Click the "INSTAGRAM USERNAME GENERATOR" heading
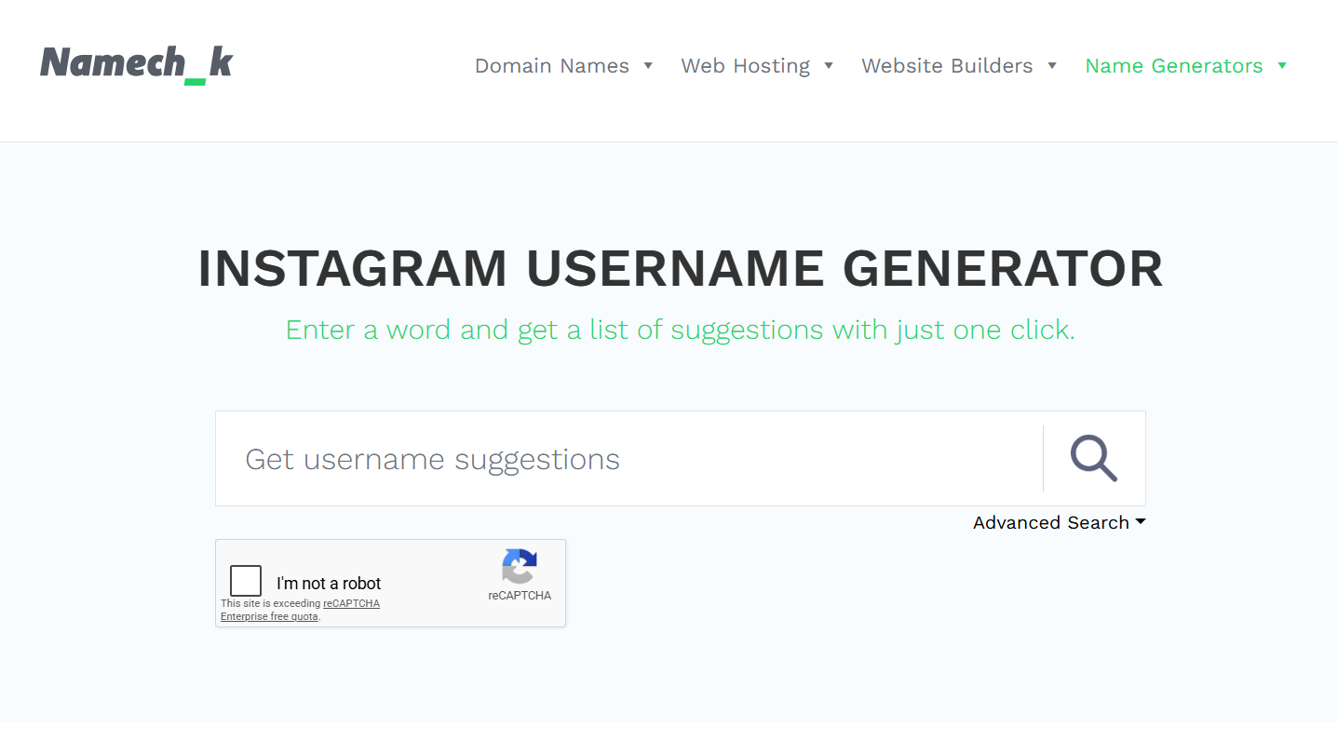The width and height of the screenshot is (1338, 754). [x=681, y=269]
